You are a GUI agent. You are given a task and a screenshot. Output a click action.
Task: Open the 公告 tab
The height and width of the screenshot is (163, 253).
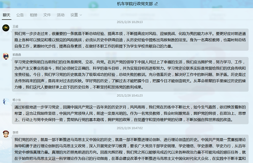(20, 15)
